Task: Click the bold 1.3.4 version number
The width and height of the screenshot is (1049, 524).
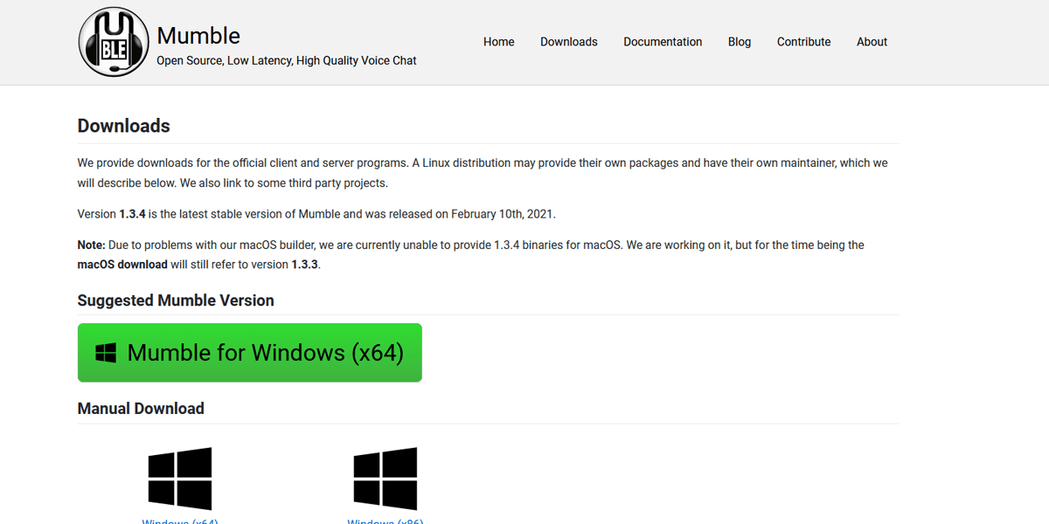Action: (132, 214)
